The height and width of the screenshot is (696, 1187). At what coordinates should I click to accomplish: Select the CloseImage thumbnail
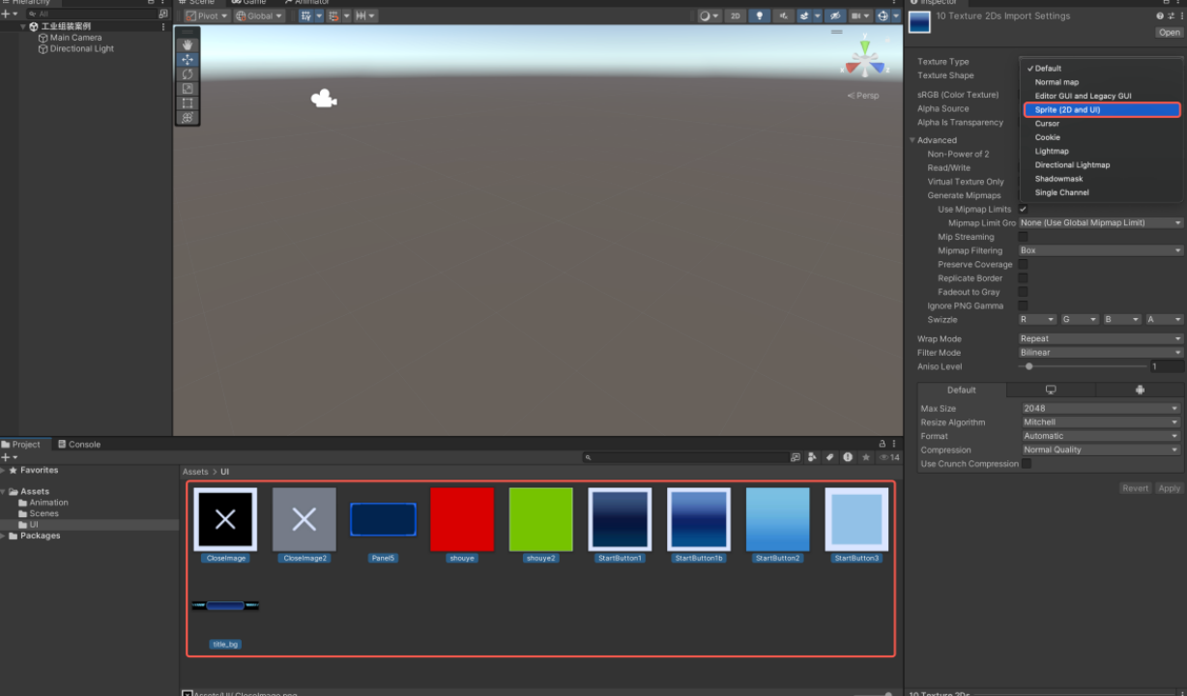pos(225,520)
